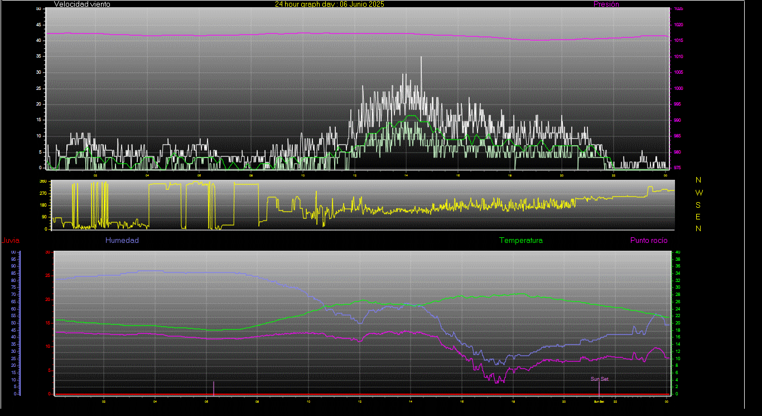Click the 'S' wind direction letter

coord(698,205)
